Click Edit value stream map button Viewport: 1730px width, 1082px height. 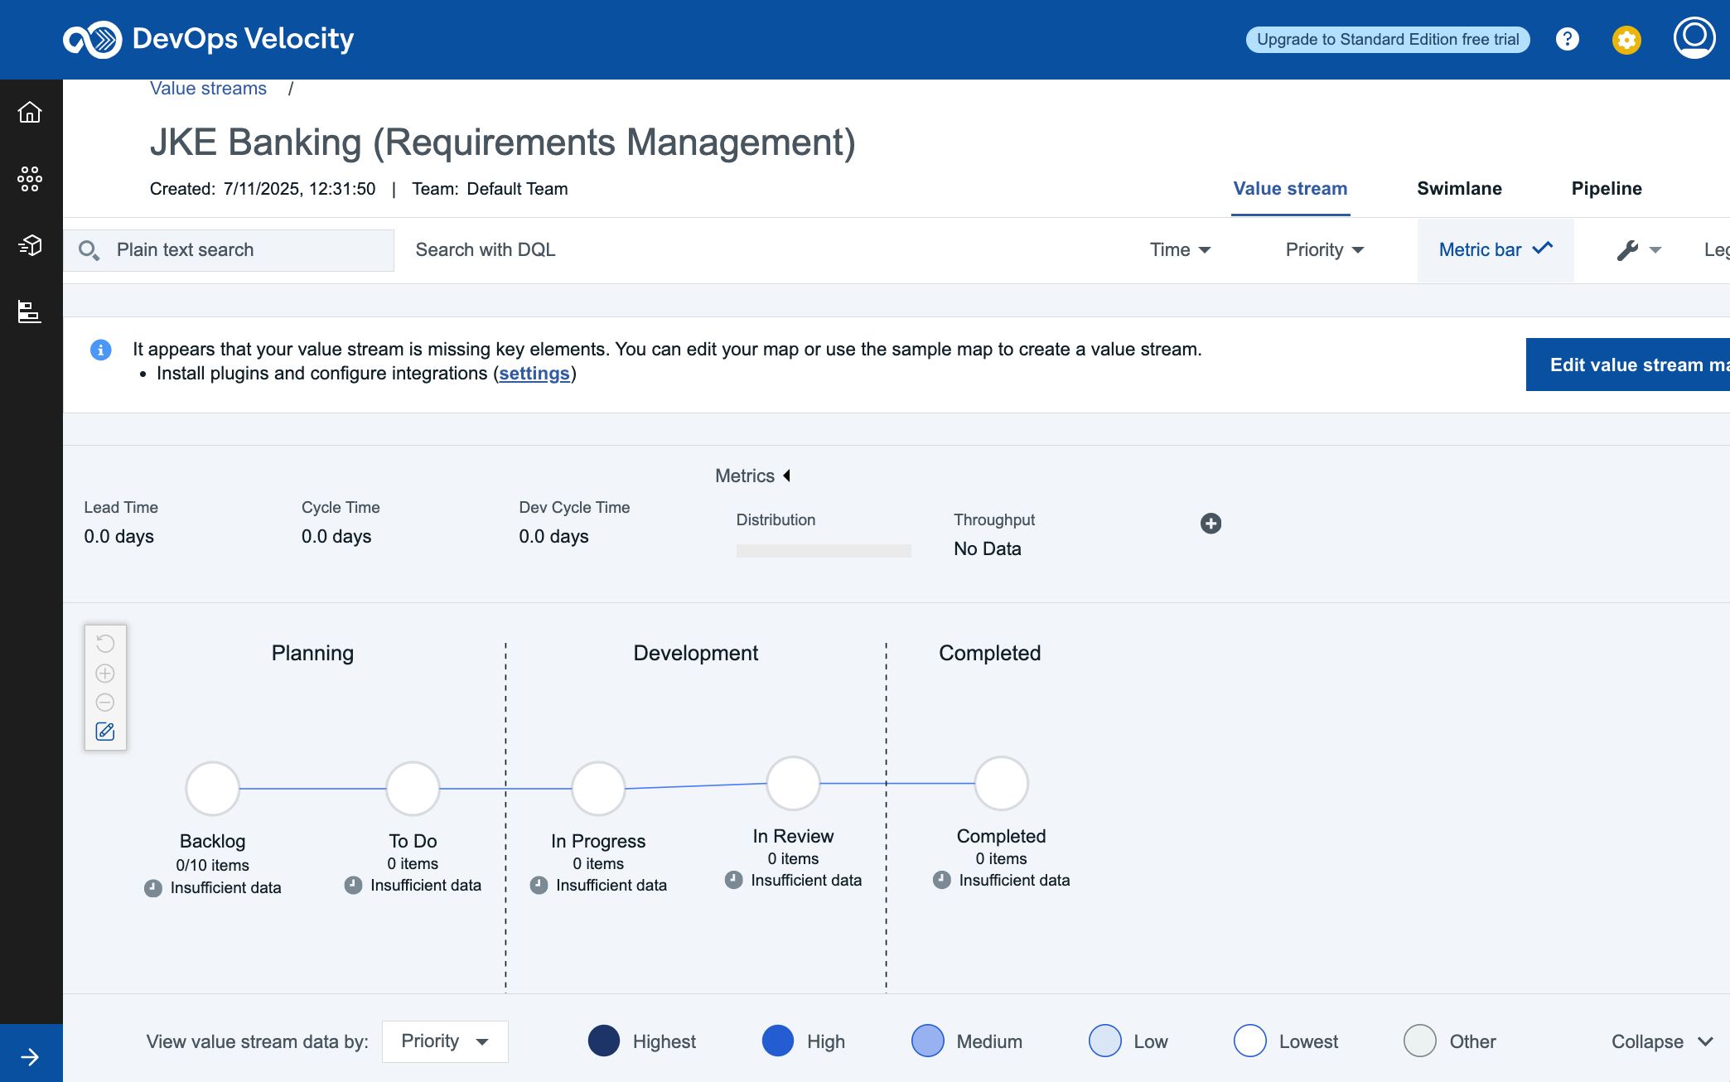1628,365
